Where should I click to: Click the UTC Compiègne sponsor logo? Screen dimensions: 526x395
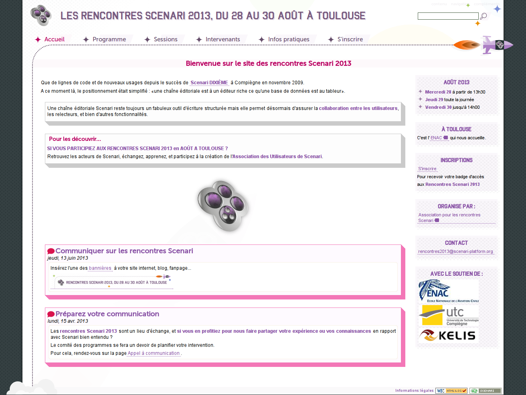point(449,316)
